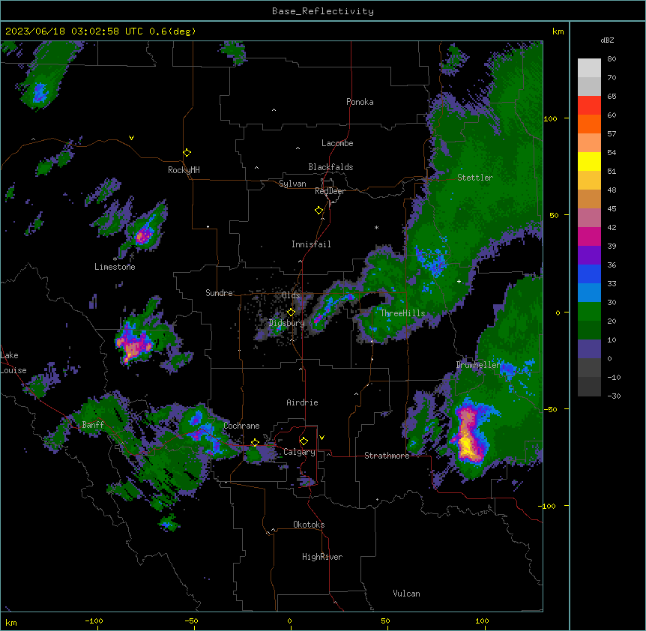The width and height of the screenshot is (646, 631).
Task: Click the yellow diamond marker beside RockyMH
Action: (x=187, y=153)
